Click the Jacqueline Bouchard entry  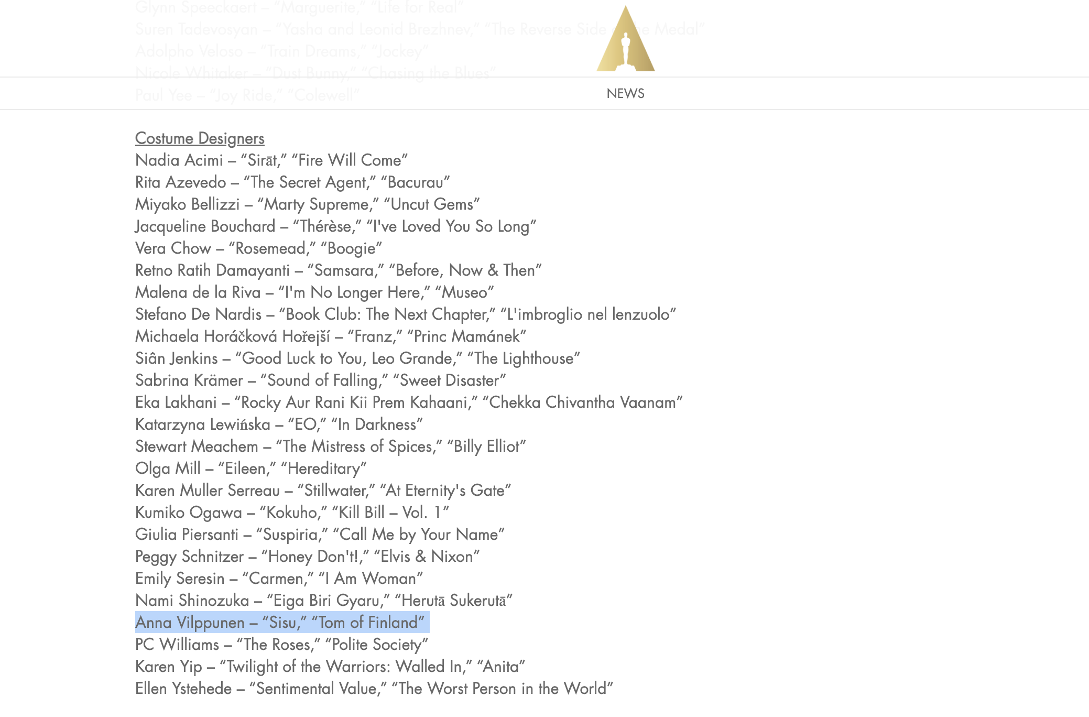point(336,226)
